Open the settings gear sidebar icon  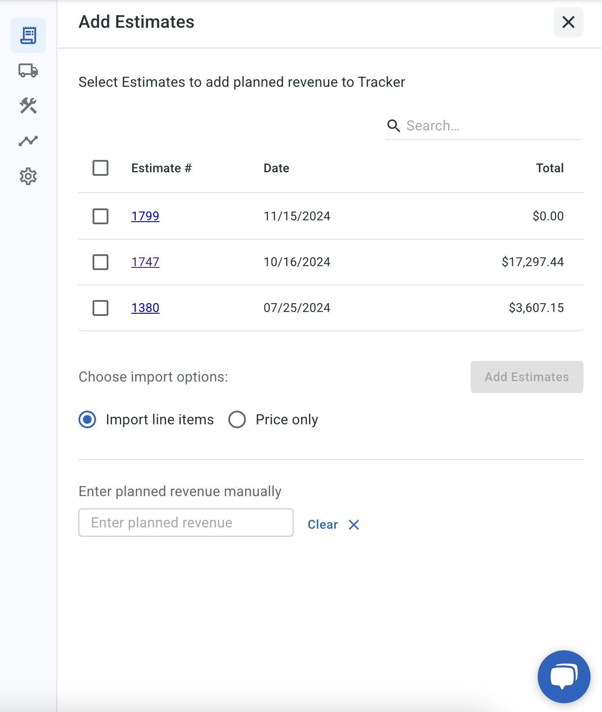28,176
